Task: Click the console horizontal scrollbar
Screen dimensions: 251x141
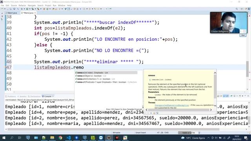Action: tap(113, 129)
